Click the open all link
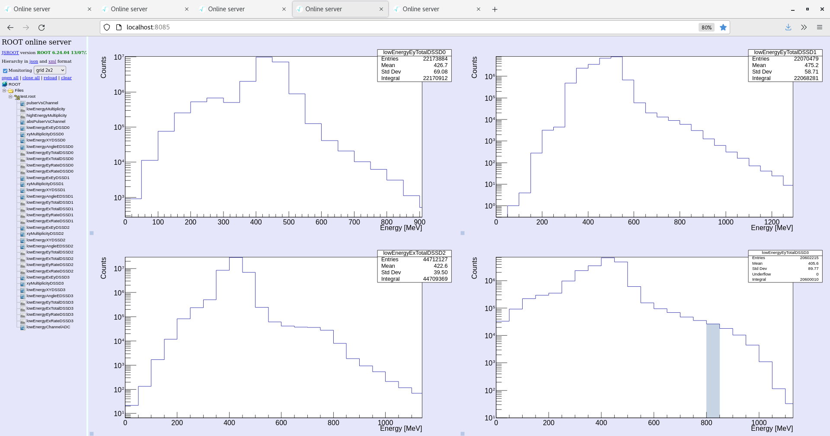This screenshot has width=830, height=436. 10,78
